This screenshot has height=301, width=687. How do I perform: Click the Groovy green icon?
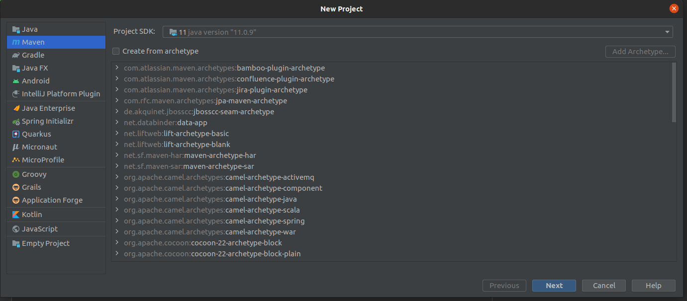(16, 174)
